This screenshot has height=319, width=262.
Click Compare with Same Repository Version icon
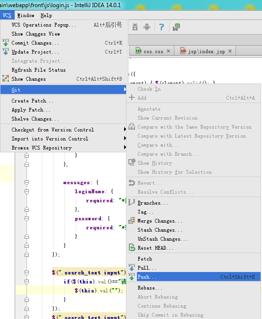tap(132, 126)
